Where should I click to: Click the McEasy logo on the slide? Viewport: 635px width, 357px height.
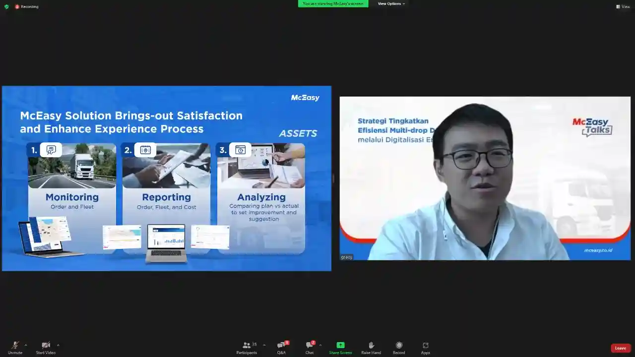pyautogui.click(x=305, y=98)
